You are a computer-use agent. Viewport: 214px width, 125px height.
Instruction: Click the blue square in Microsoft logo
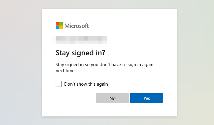click(x=57, y=27)
